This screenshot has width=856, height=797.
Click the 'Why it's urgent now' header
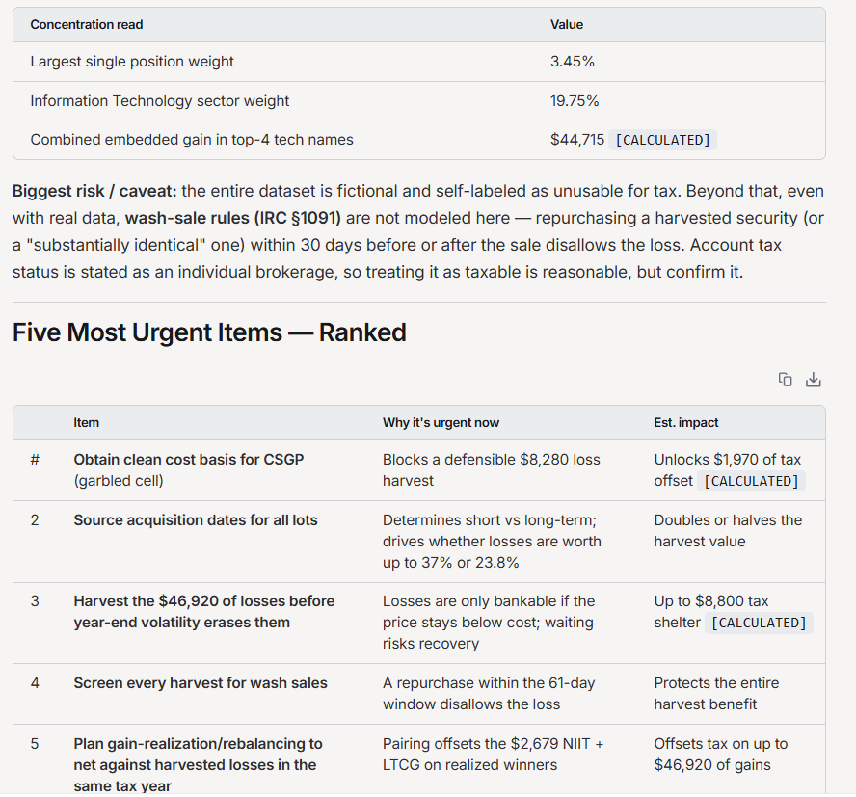click(x=441, y=422)
